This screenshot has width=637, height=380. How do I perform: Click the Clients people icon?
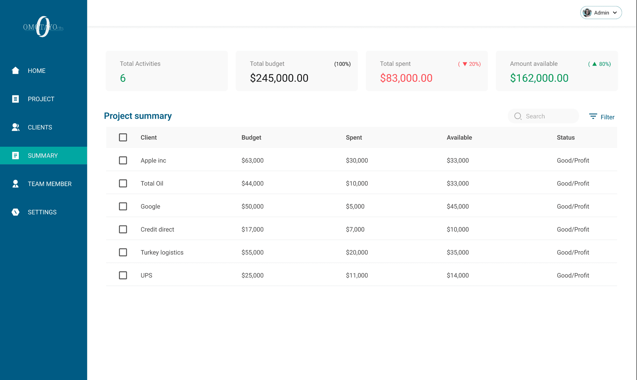15,127
